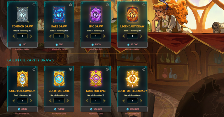Increase Epic Draw quantity with right arrow
The width and height of the screenshot is (224, 117).
104,36
